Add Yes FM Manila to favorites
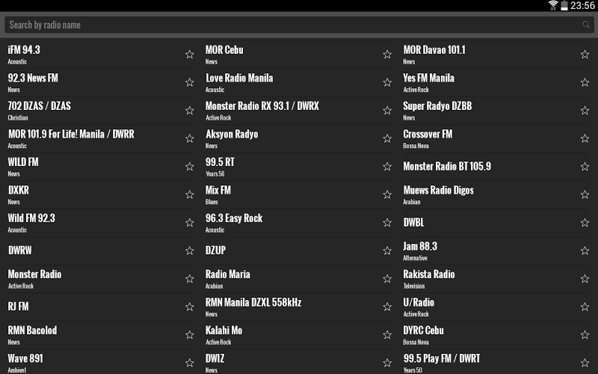The width and height of the screenshot is (598, 374). click(x=585, y=82)
